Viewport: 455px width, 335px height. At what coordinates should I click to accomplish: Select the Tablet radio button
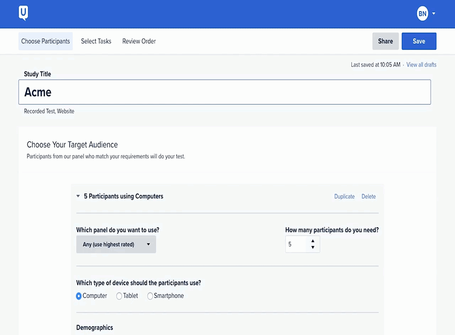pos(119,296)
